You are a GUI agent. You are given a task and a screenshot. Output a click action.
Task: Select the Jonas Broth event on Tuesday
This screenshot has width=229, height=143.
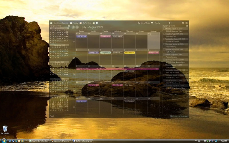[105, 36]
